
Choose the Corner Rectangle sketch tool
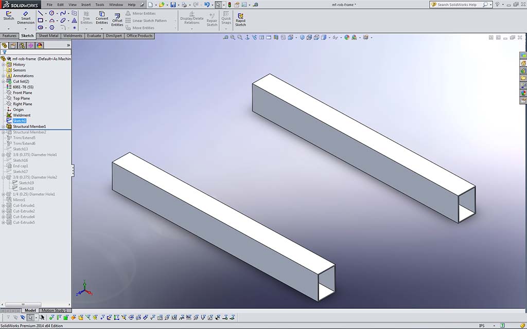click(40, 21)
